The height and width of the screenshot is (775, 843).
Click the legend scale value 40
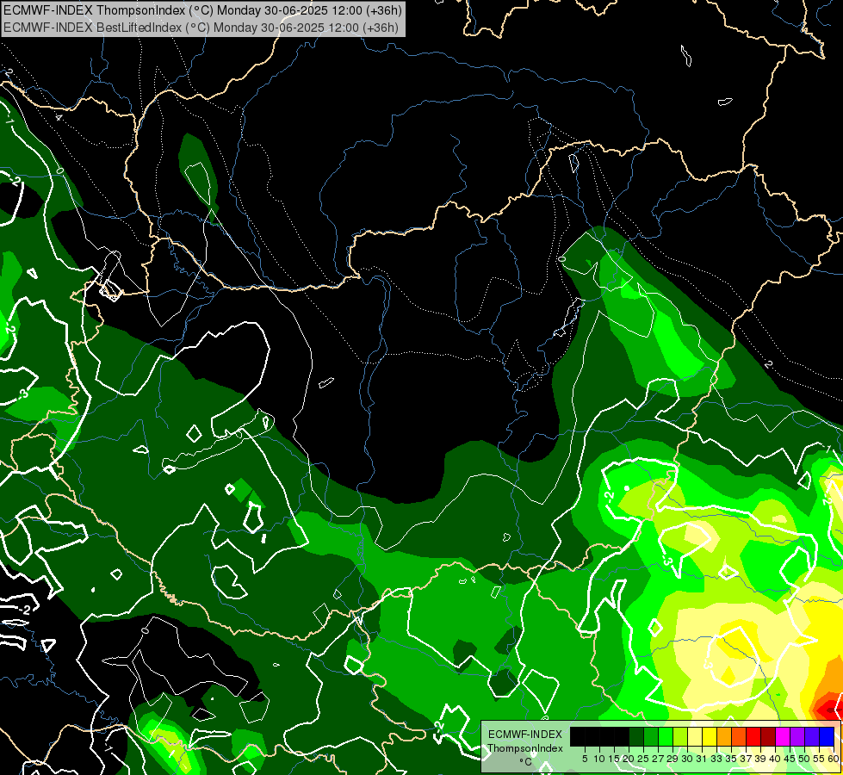775,759
